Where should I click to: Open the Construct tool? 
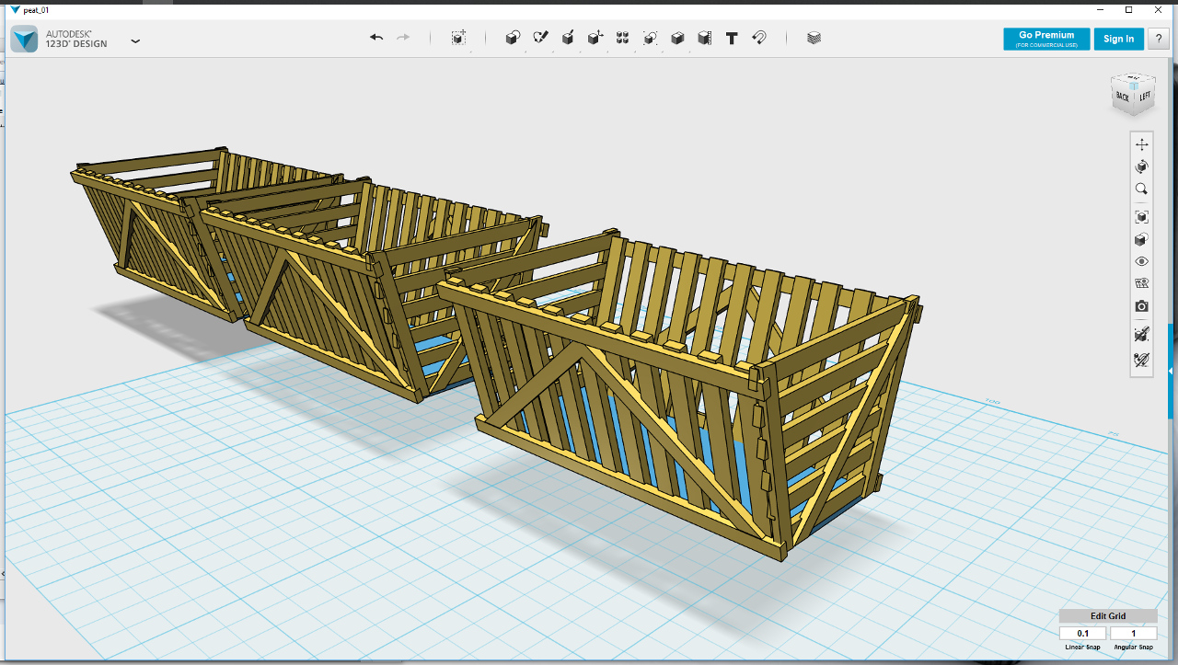568,38
